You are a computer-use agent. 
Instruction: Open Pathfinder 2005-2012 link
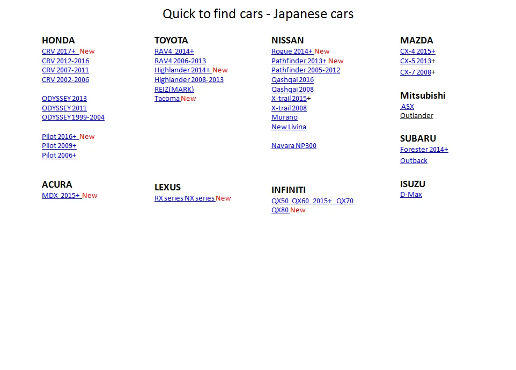click(x=305, y=70)
